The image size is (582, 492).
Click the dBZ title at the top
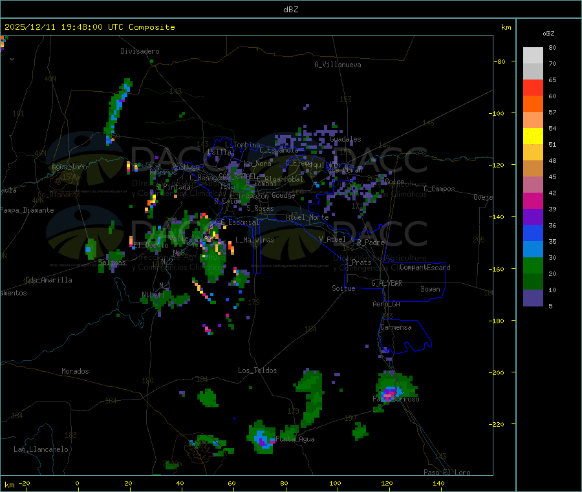(x=290, y=10)
